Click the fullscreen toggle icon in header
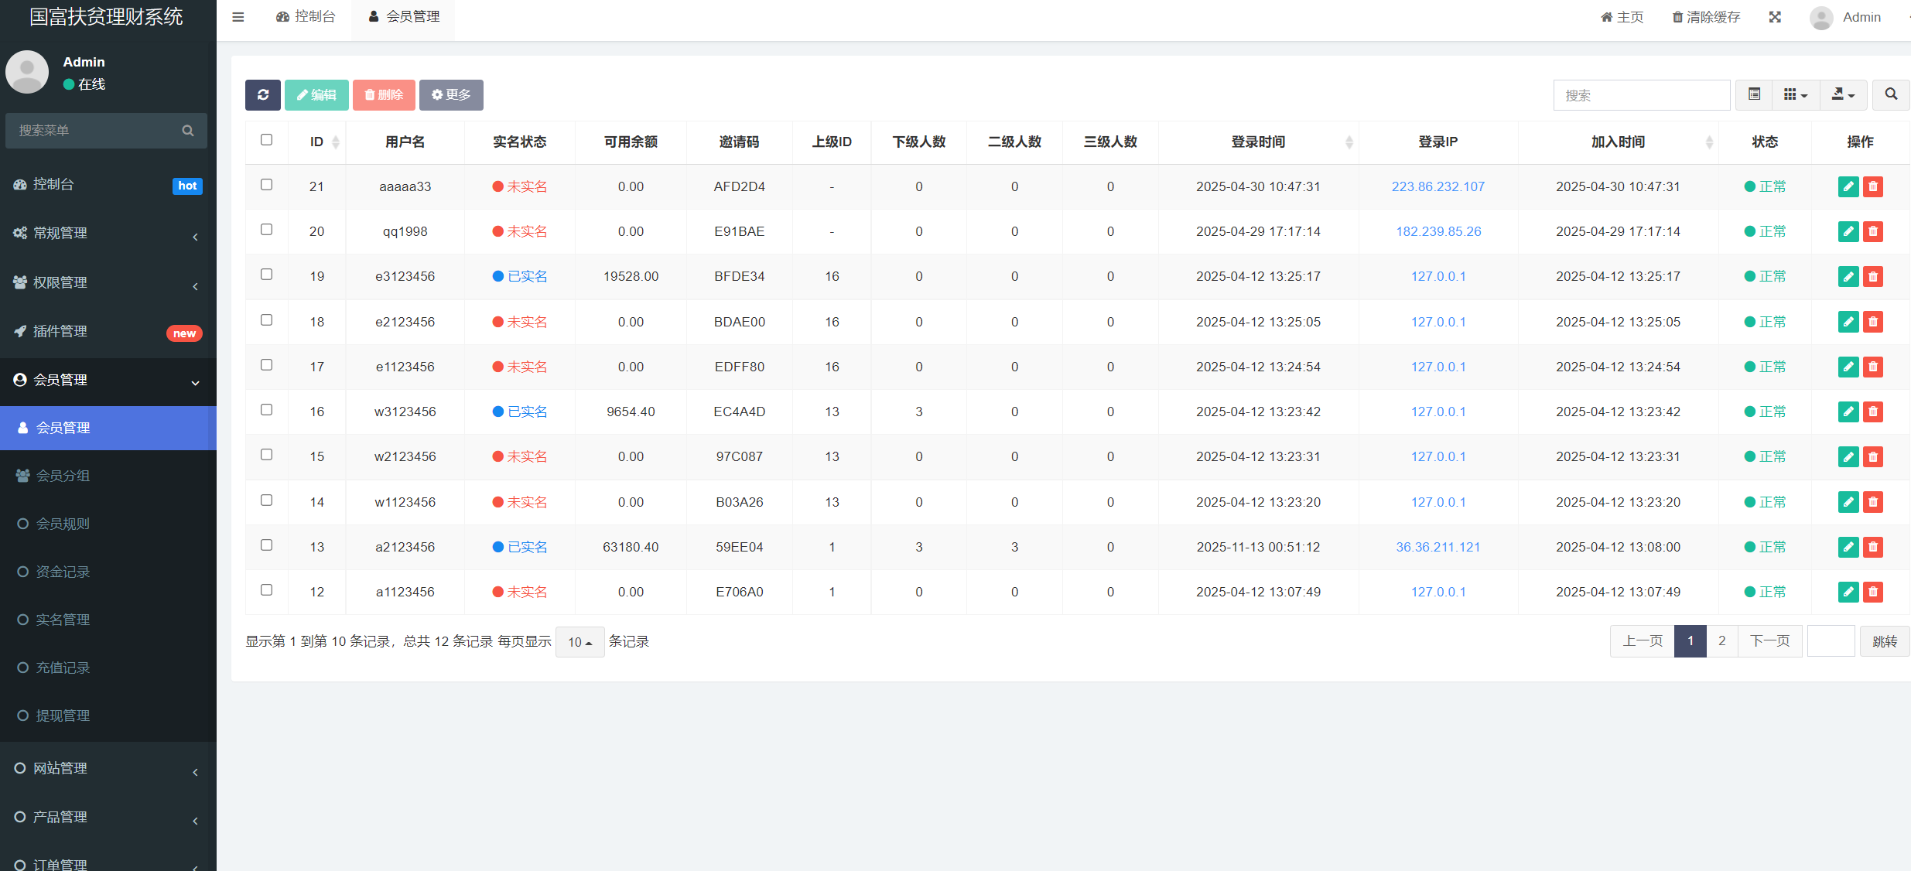1911x871 pixels. click(1775, 17)
